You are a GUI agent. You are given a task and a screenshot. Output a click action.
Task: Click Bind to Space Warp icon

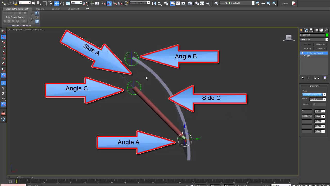[x=15, y=3]
